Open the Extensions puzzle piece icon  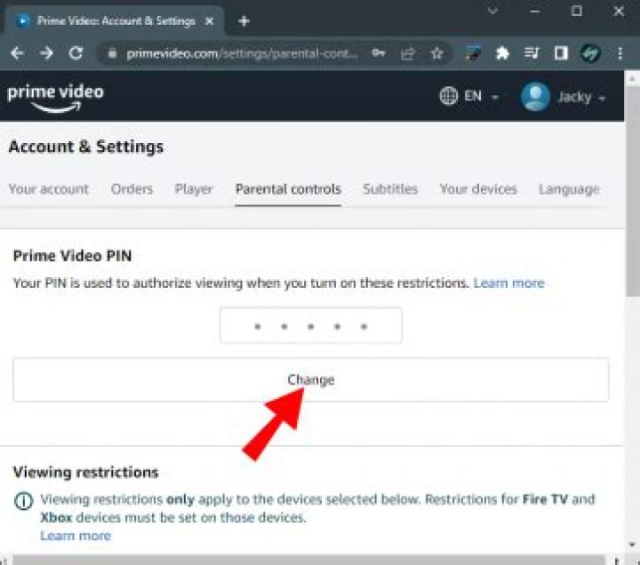coord(502,53)
